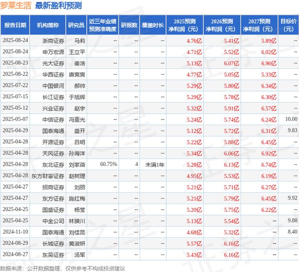Click the 2027预测净利润 column header
This screenshot has height=272, width=299.
(x=259, y=25)
